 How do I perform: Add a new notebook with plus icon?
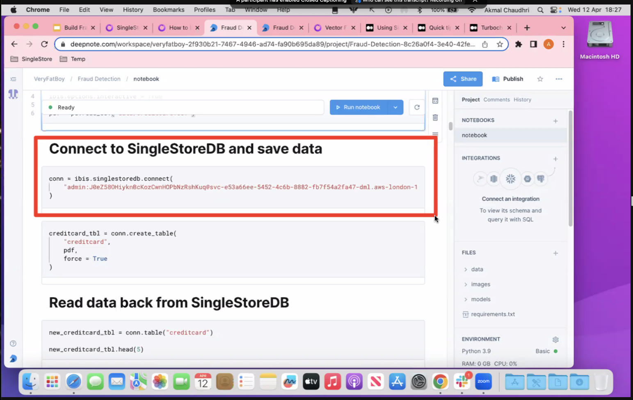point(555,121)
